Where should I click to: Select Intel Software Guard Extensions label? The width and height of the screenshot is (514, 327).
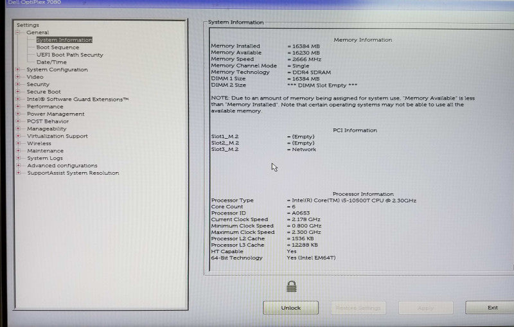click(78, 99)
